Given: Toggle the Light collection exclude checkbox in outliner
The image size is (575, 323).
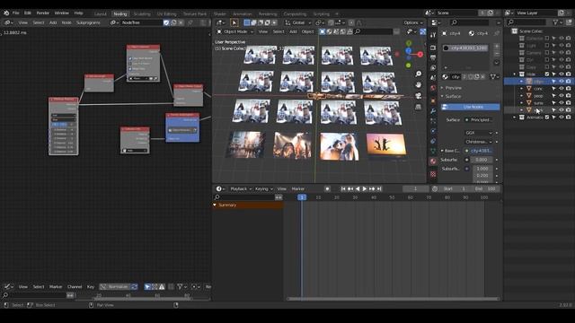Looking at the screenshot, I should click(x=547, y=46).
